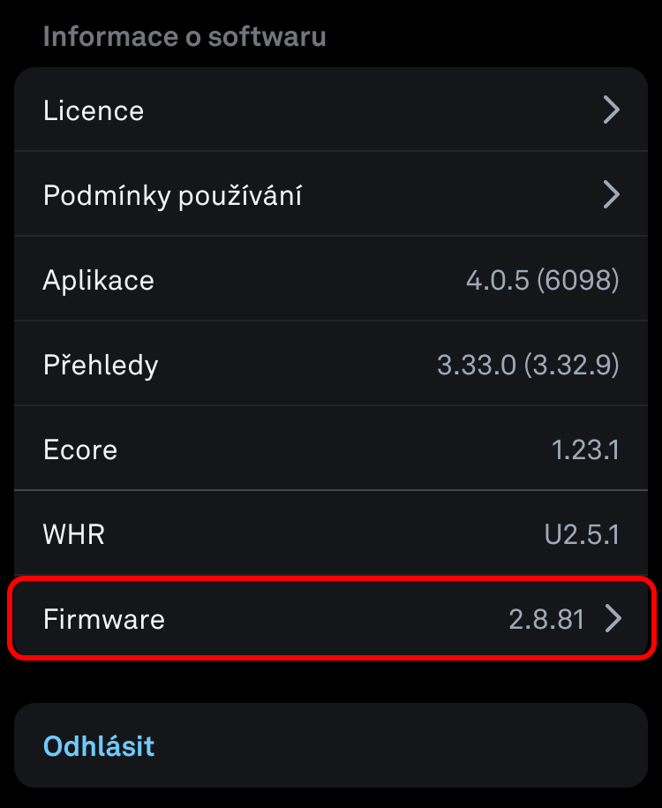The image size is (662, 808).
Task: Open Podmínky používání
Action: [331, 193]
